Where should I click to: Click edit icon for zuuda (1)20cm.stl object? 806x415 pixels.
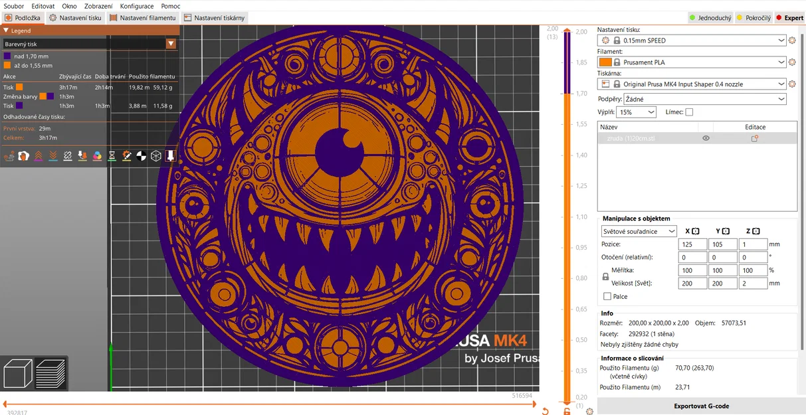point(755,138)
